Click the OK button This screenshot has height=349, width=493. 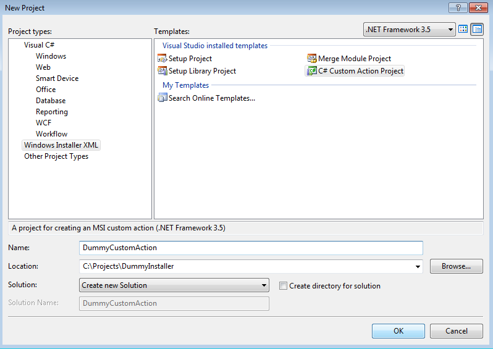pos(398,331)
